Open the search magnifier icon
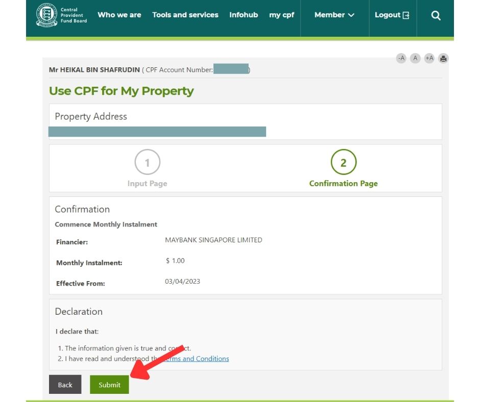The width and height of the screenshot is (480, 402). point(435,15)
